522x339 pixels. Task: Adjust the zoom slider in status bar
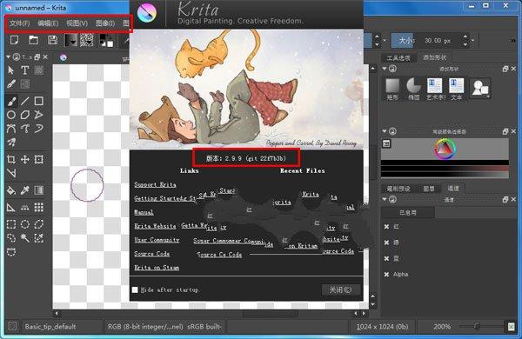coord(477,325)
